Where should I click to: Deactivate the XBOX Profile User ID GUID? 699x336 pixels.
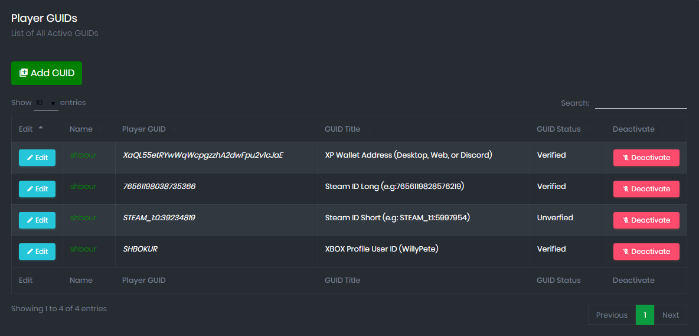point(646,252)
